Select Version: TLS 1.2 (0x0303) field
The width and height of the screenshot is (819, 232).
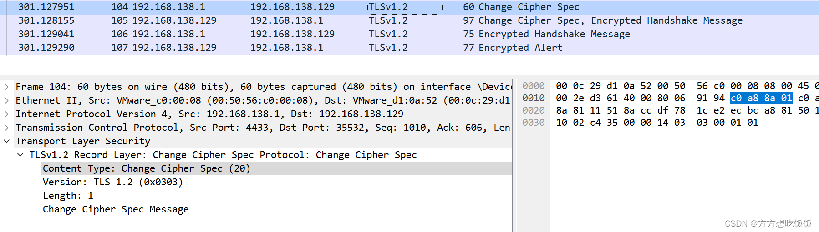[x=112, y=182]
